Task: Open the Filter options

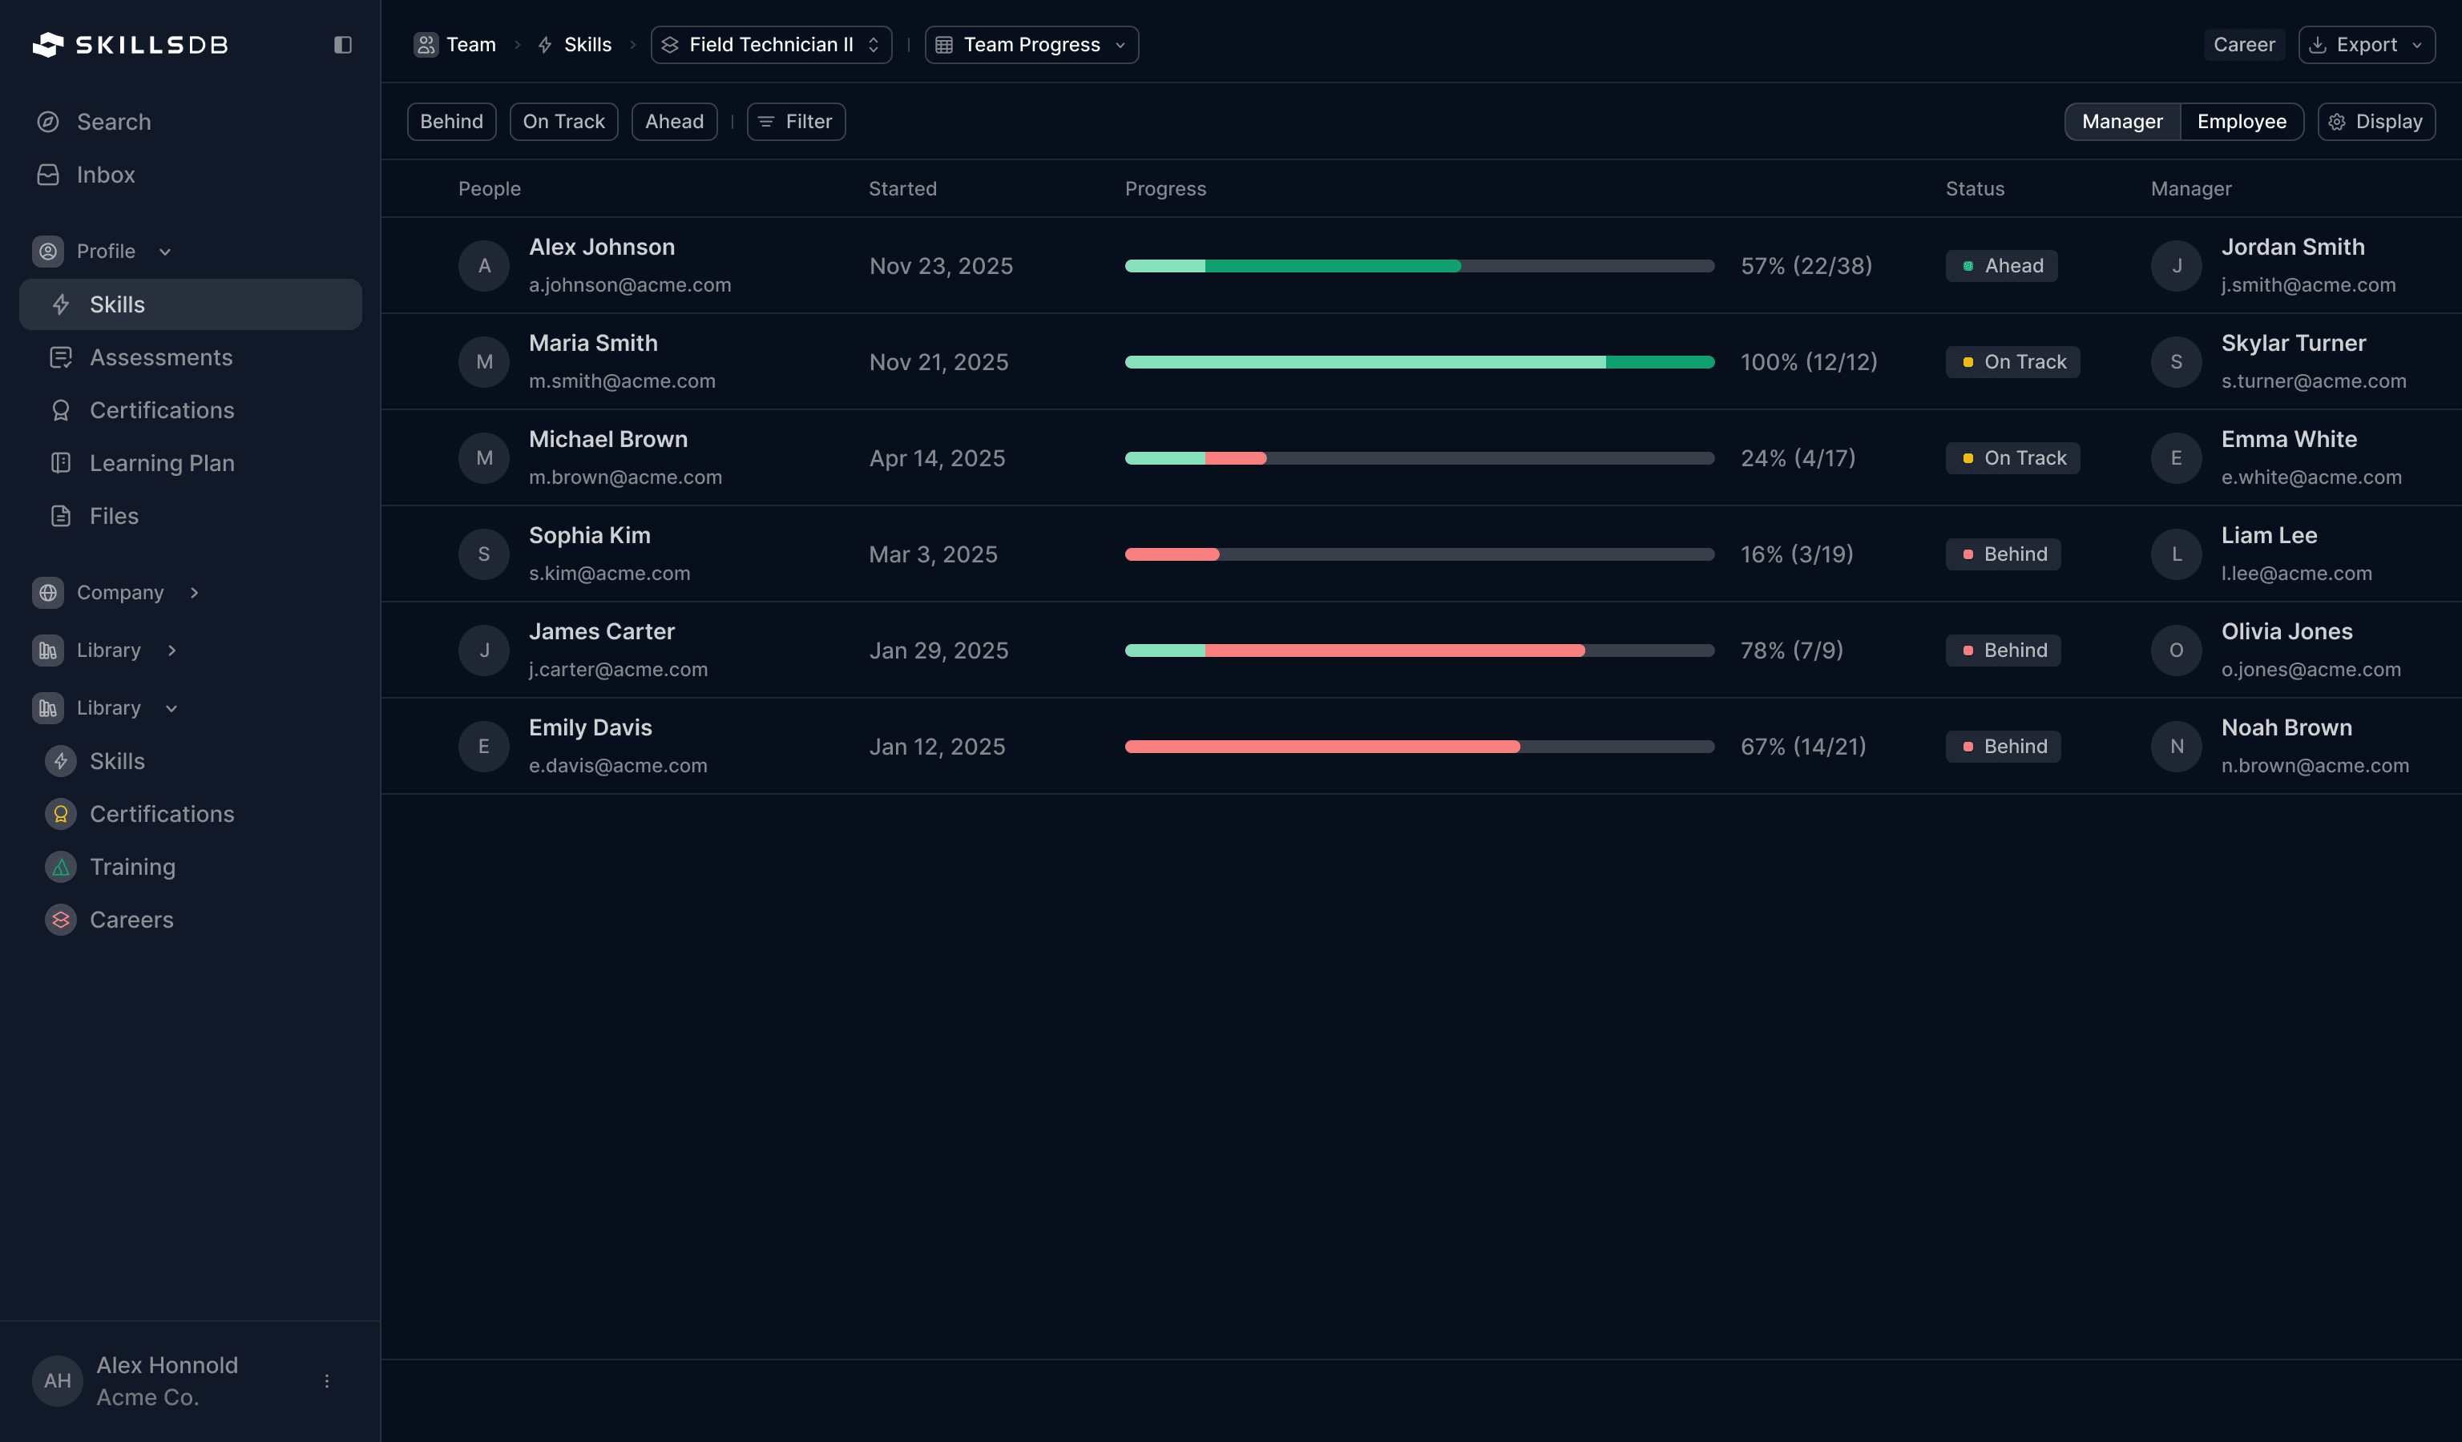Action: pos(795,121)
